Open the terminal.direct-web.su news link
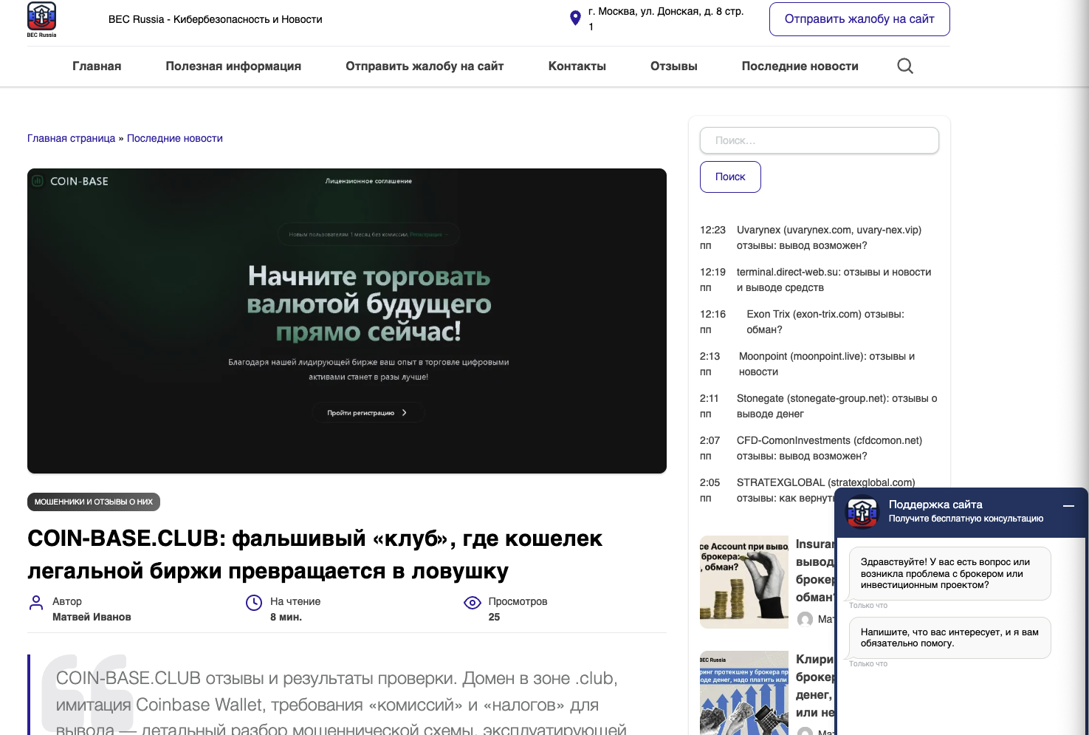 (834, 280)
